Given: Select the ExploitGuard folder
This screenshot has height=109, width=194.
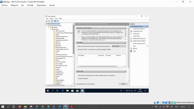Looking at the screenshot, I should click(59, 82).
